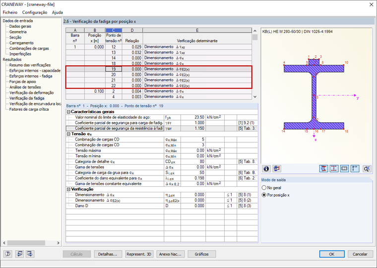This screenshot has height=268, width=377.
Task: Go to previous table with left arrow icon
Action: point(19,254)
